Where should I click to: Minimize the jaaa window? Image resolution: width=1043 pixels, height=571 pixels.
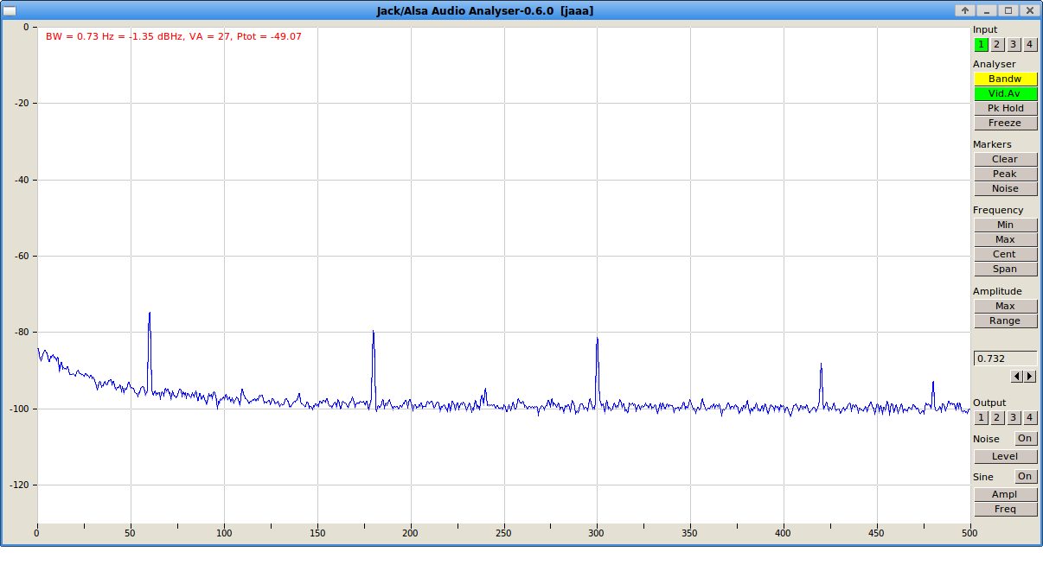pyautogui.click(x=986, y=10)
